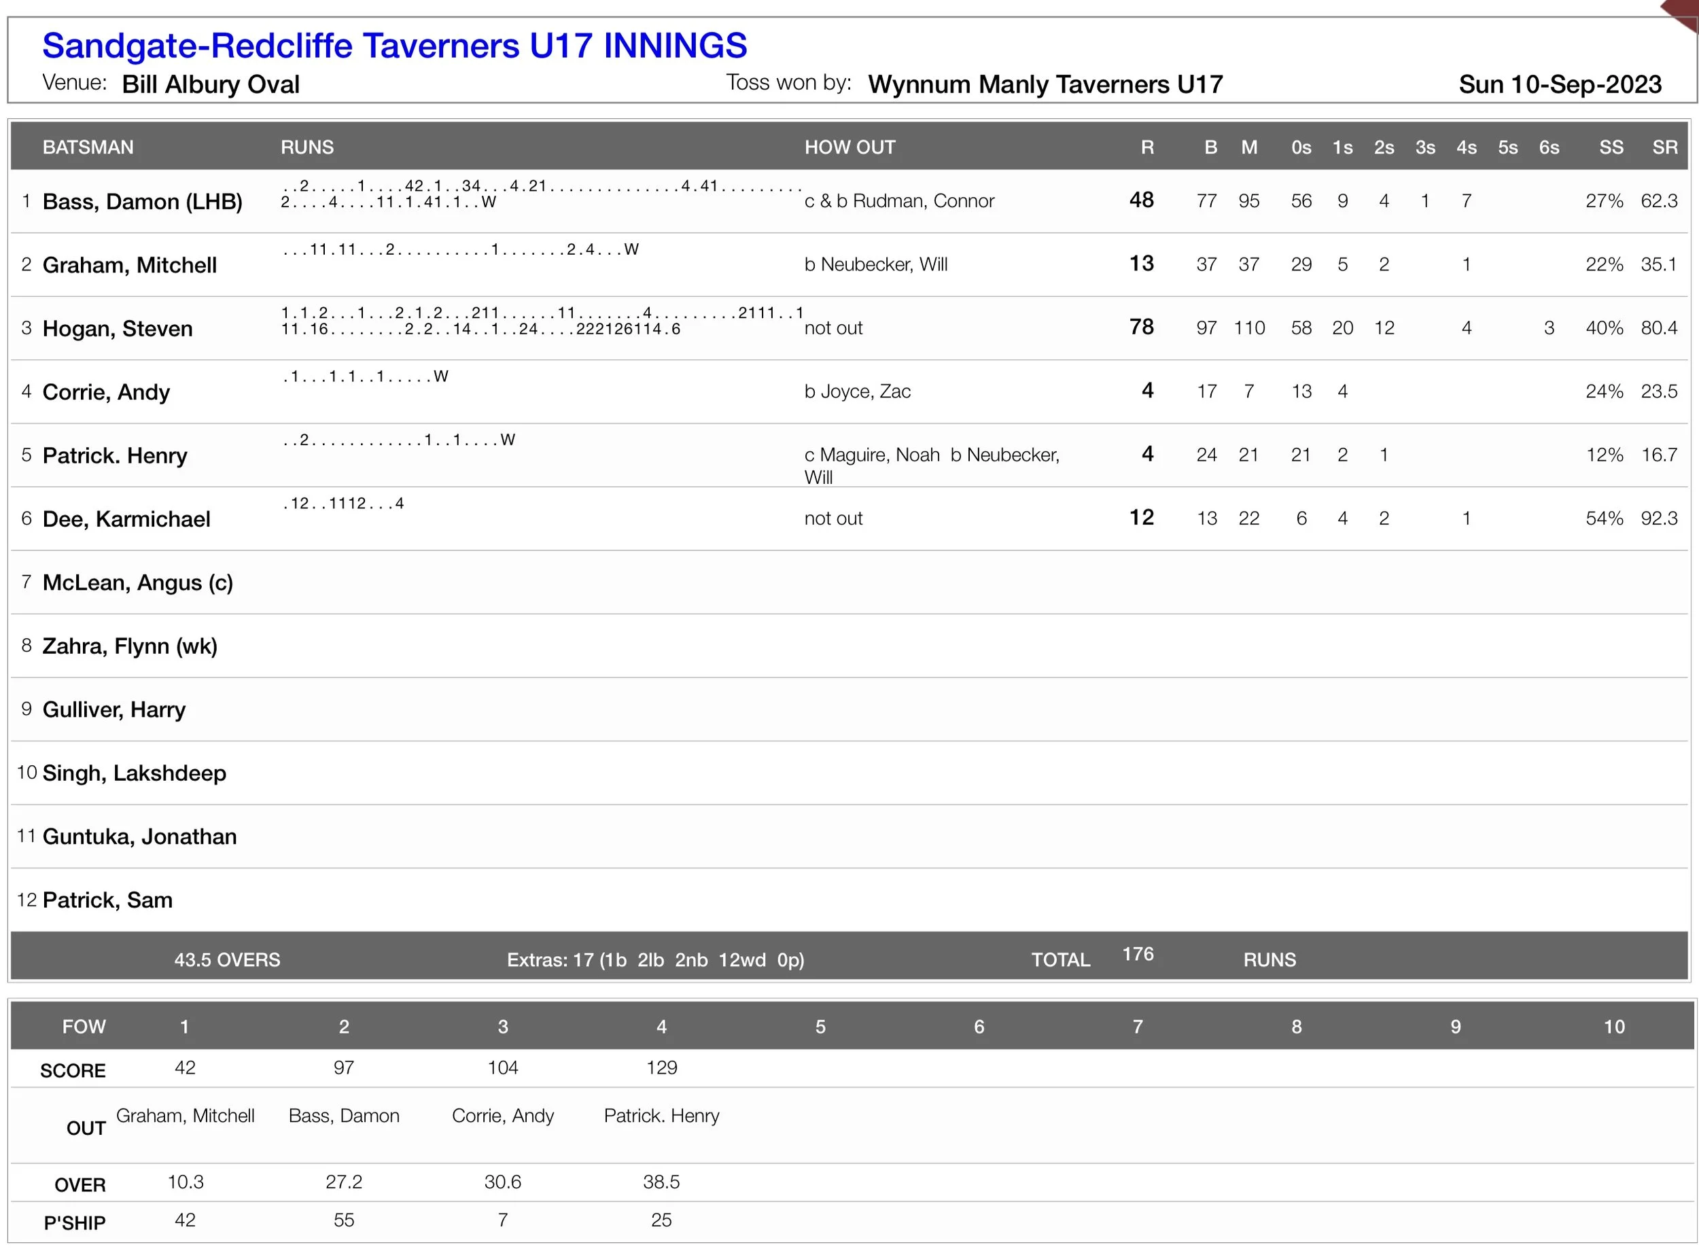Click the dismissal text 'c & b Rudman, Connor'

898,201
